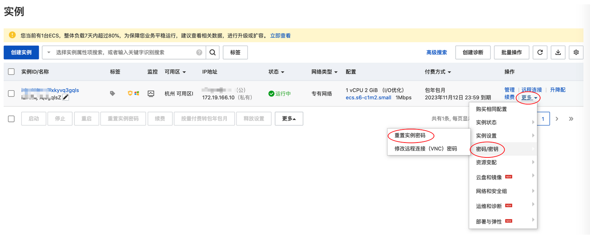Click bottom 启动 button
595x243 pixels.
(34, 119)
